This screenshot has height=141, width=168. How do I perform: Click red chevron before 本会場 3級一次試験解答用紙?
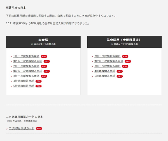[x=11, y=77]
